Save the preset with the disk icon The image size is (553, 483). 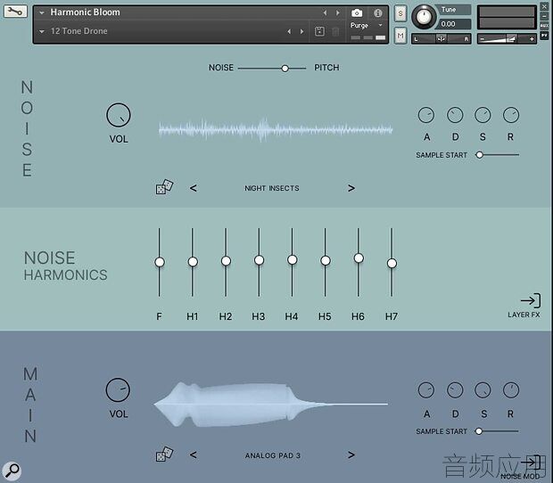tap(319, 31)
